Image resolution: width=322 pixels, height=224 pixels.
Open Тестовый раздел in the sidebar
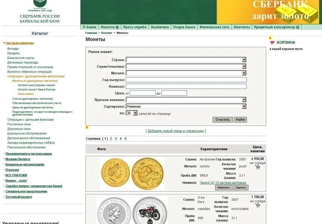[19, 197]
